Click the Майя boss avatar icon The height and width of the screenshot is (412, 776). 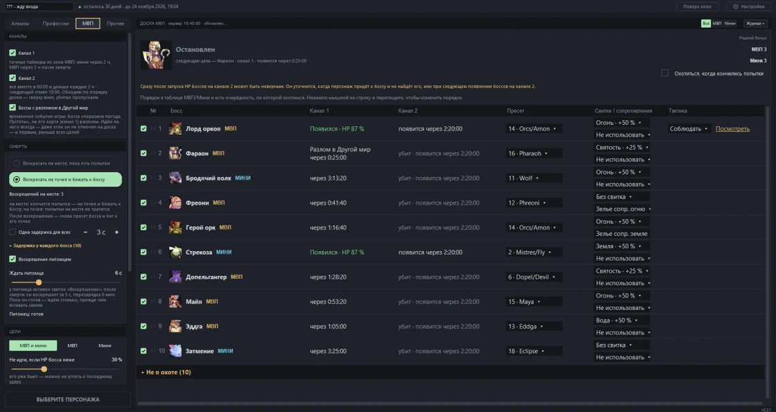coord(175,302)
